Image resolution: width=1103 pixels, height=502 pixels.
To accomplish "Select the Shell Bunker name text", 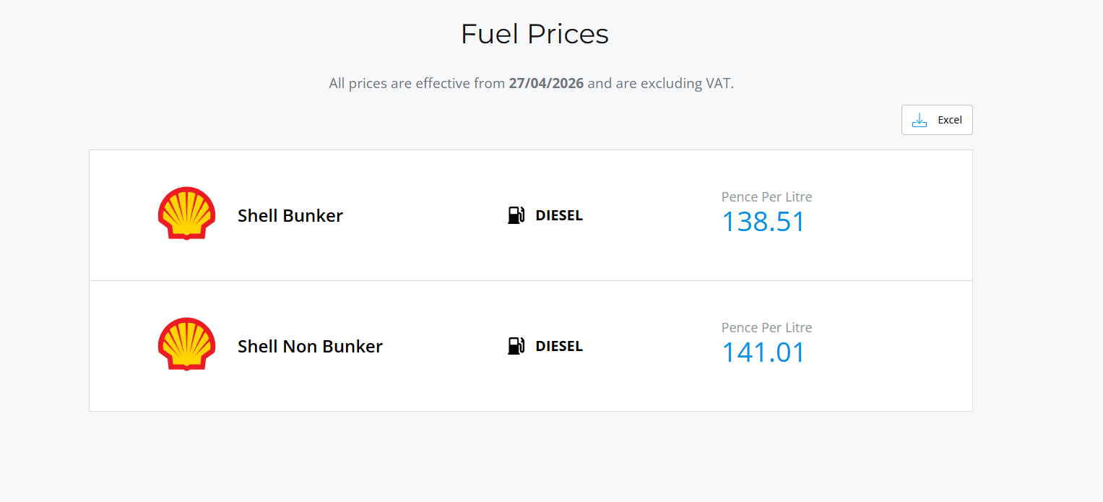I will 290,215.
